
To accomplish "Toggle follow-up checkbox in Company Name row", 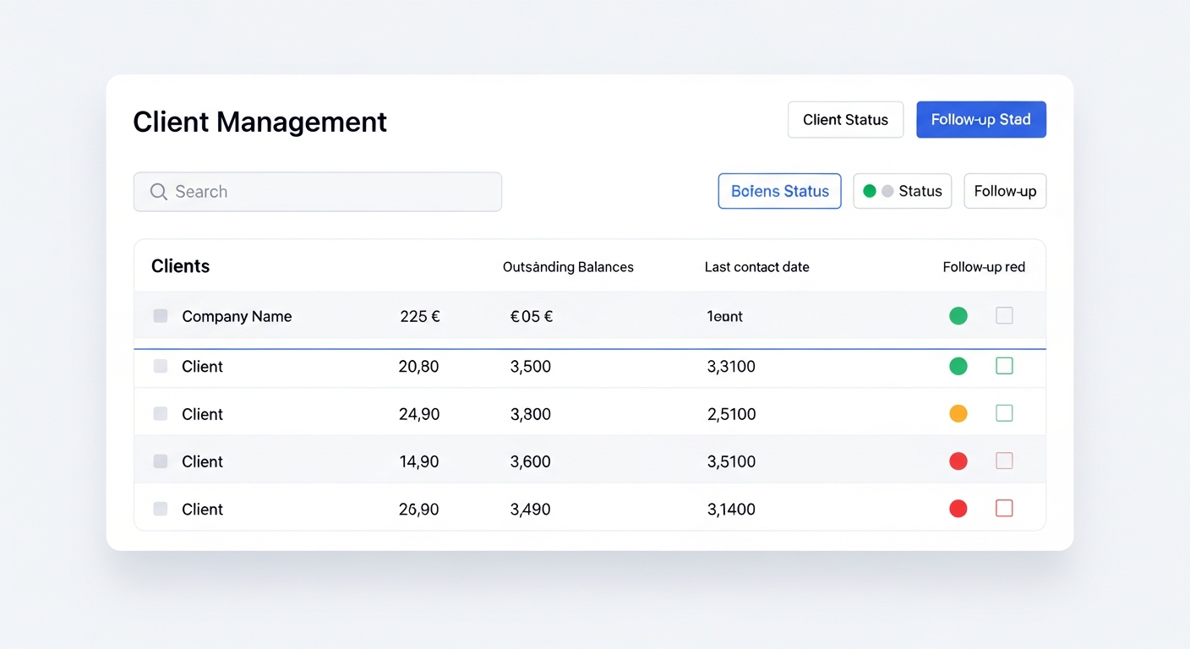I will click(1004, 315).
